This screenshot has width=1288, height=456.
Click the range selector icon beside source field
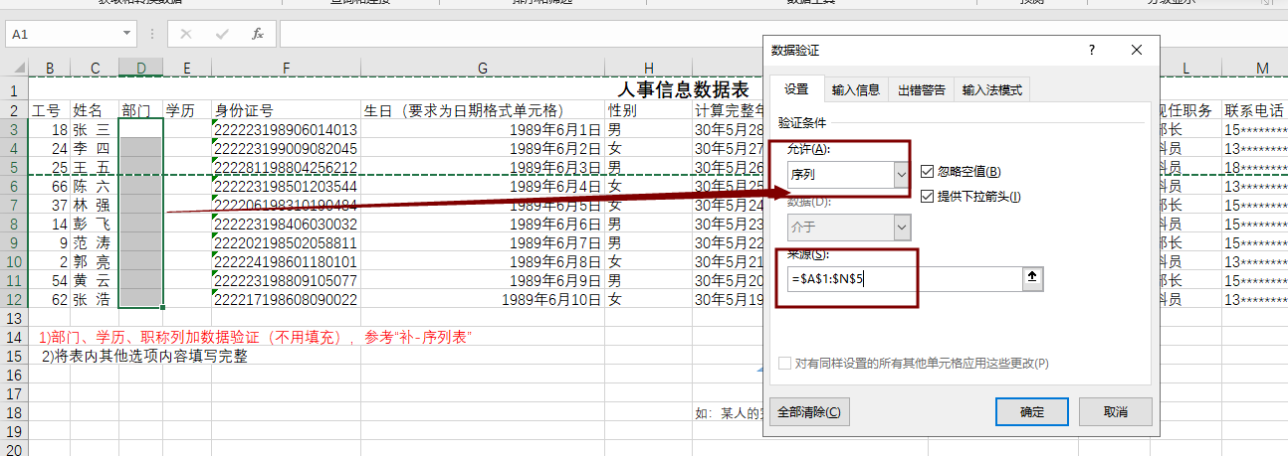coord(1032,279)
